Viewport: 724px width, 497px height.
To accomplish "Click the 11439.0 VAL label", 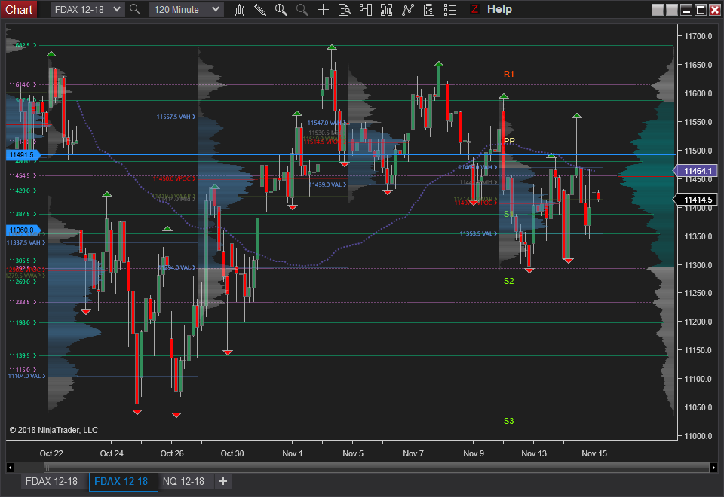I will coord(328,184).
